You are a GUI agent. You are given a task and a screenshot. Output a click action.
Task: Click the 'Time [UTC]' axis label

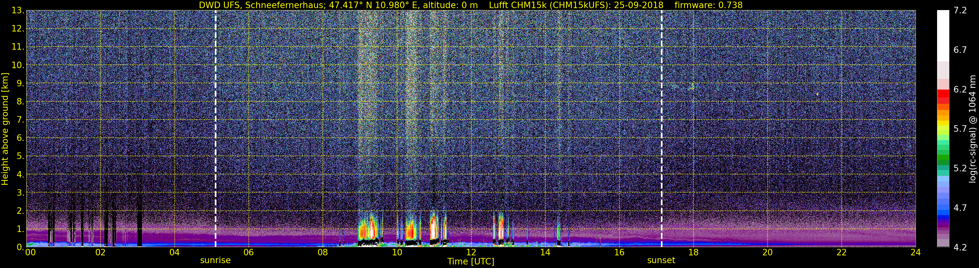[470, 262]
